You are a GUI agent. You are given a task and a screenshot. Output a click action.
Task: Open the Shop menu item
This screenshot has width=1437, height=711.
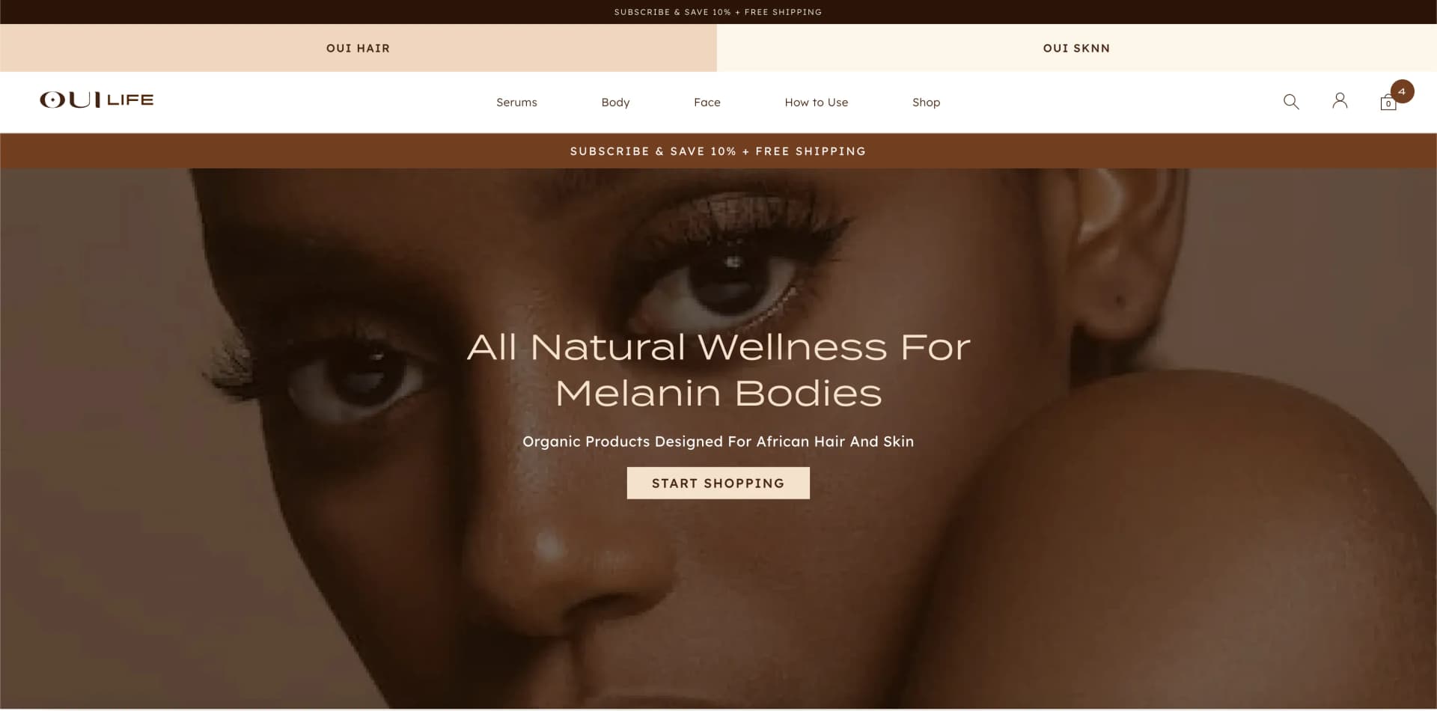tap(926, 103)
